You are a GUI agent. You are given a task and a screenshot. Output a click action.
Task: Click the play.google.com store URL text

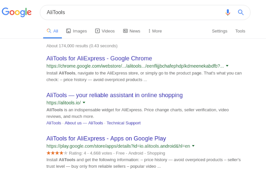pos(118,146)
